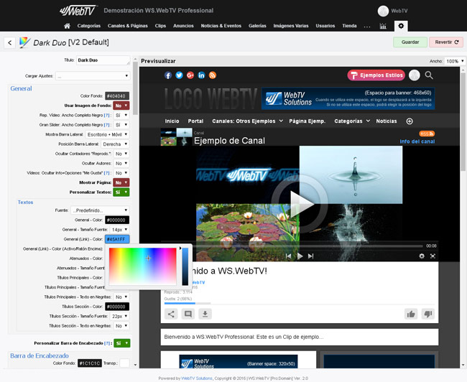Screen dimensions: 467x382
Task: Open the statistics chart icon
Action: tap(383, 26)
